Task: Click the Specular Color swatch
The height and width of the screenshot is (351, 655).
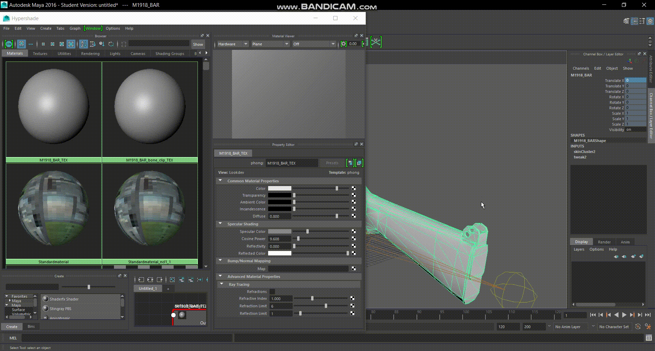Action: point(280,231)
